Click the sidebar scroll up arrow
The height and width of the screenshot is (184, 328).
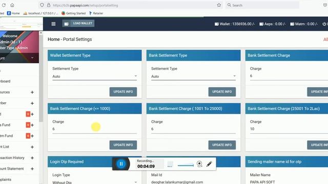point(41,33)
